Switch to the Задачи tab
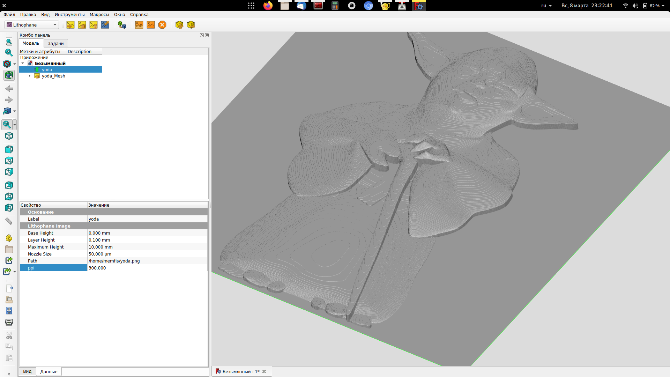 point(55,43)
